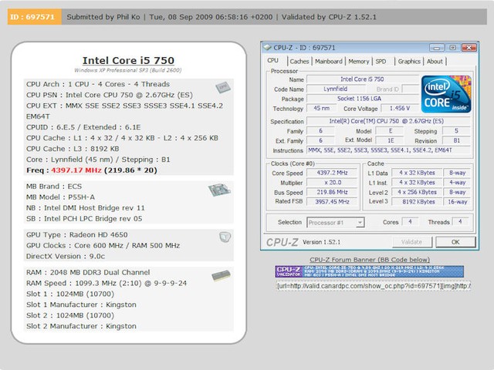Click the GPU icon beside Radeon HD 4650
Image resolution: width=494 pixels, height=370 pixels.
[x=224, y=237]
